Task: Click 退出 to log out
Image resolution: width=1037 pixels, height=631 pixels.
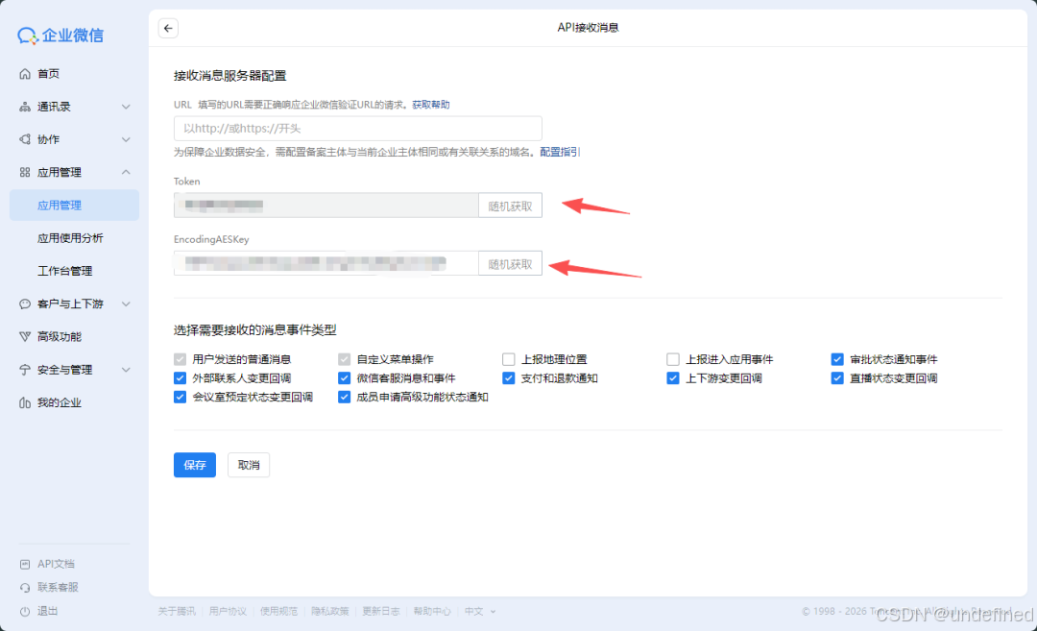Action: click(47, 611)
